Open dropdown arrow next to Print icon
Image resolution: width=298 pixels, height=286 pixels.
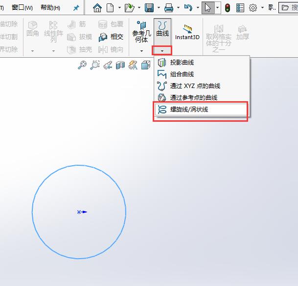178,8
